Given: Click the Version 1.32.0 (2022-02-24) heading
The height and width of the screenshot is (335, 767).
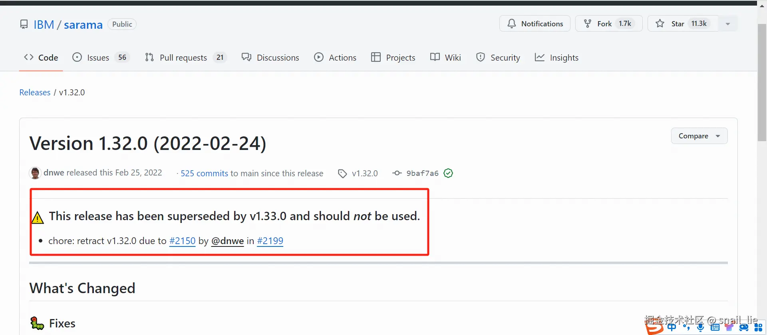Looking at the screenshot, I should [148, 143].
